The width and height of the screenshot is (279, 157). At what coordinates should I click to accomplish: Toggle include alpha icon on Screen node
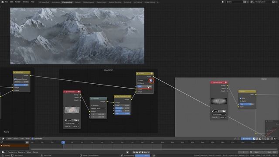(151, 80)
